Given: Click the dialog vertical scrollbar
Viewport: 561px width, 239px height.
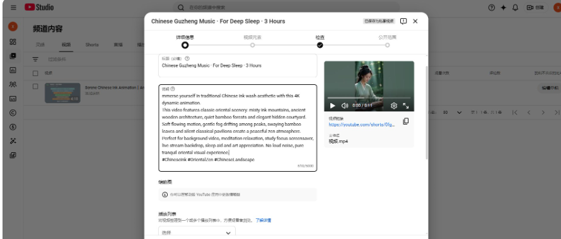Looking at the screenshot, I should point(427,113).
